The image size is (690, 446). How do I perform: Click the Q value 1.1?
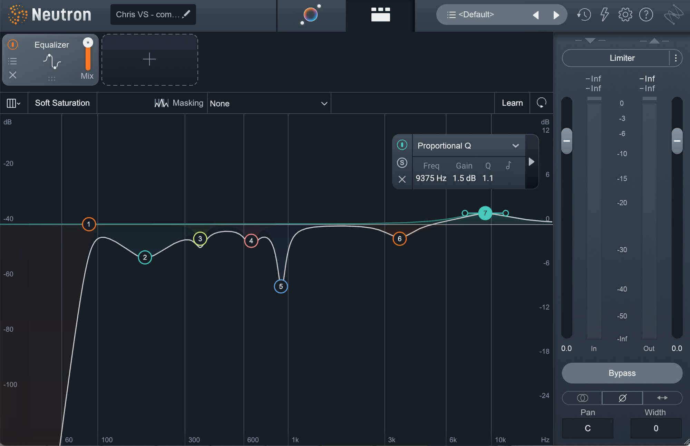click(488, 178)
